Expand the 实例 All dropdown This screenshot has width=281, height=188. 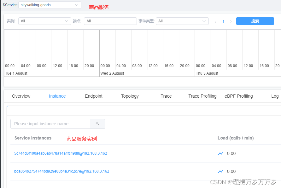pyautogui.click(x=44, y=21)
